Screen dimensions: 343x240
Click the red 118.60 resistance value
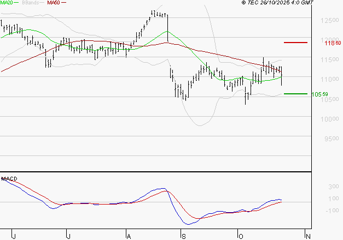pyautogui.click(x=333, y=43)
